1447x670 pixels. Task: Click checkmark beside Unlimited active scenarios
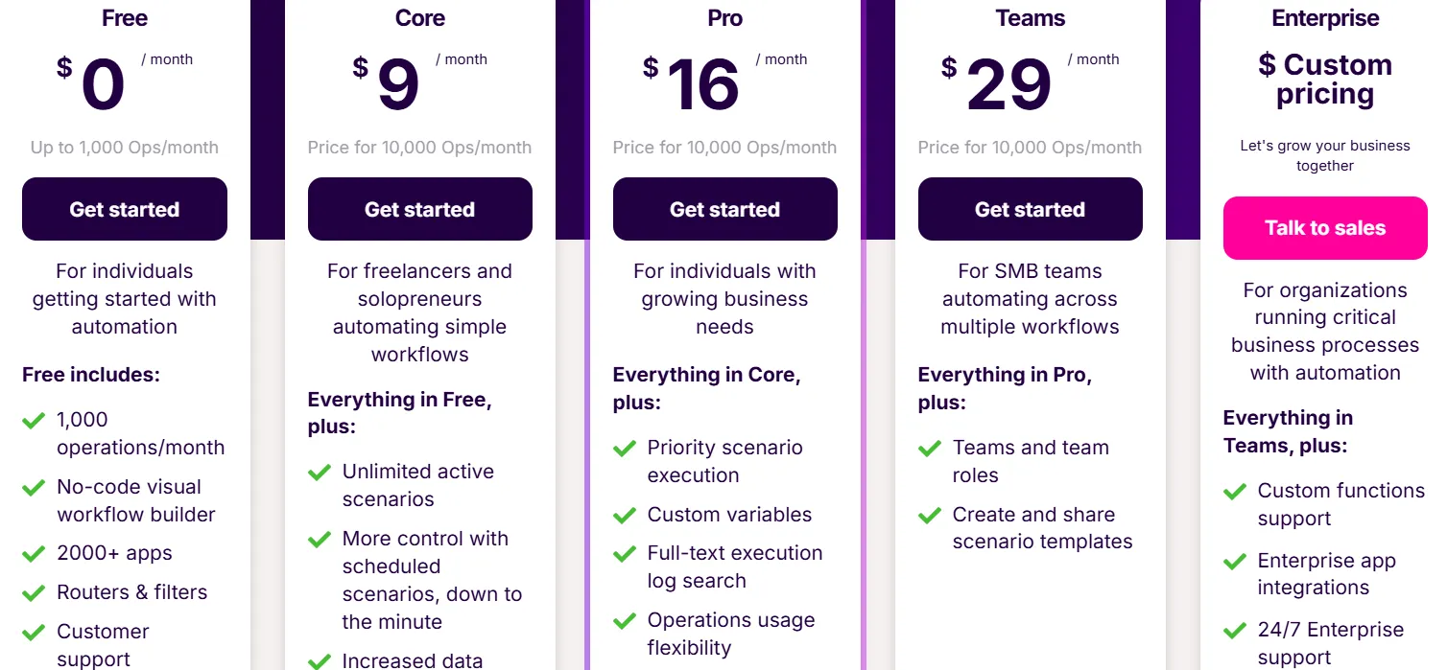(320, 472)
